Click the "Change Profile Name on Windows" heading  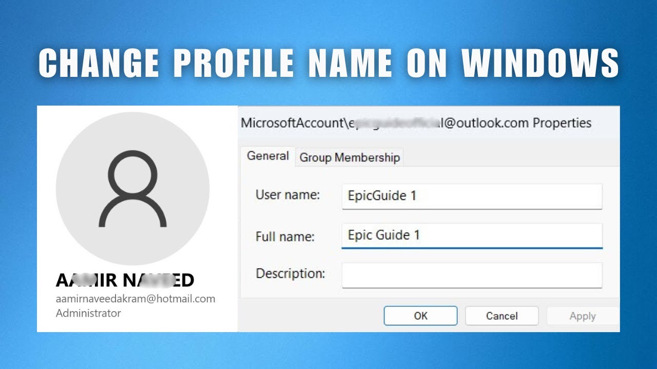tap(328, 63)
